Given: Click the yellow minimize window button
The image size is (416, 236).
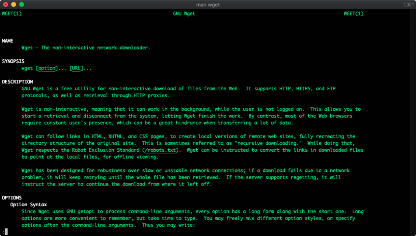Looking at the screenshot, I should [x=13, y=4].
